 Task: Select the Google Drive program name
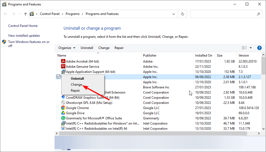[75, 113]
